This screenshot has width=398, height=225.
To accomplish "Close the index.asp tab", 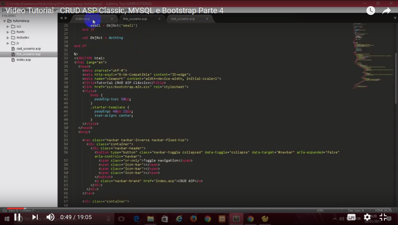I will point(112,19).
